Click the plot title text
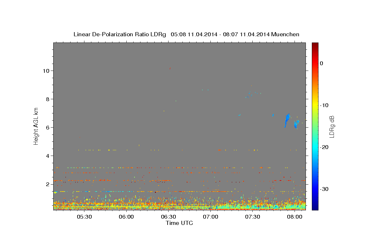378x252 pixels. coord(186,34)
